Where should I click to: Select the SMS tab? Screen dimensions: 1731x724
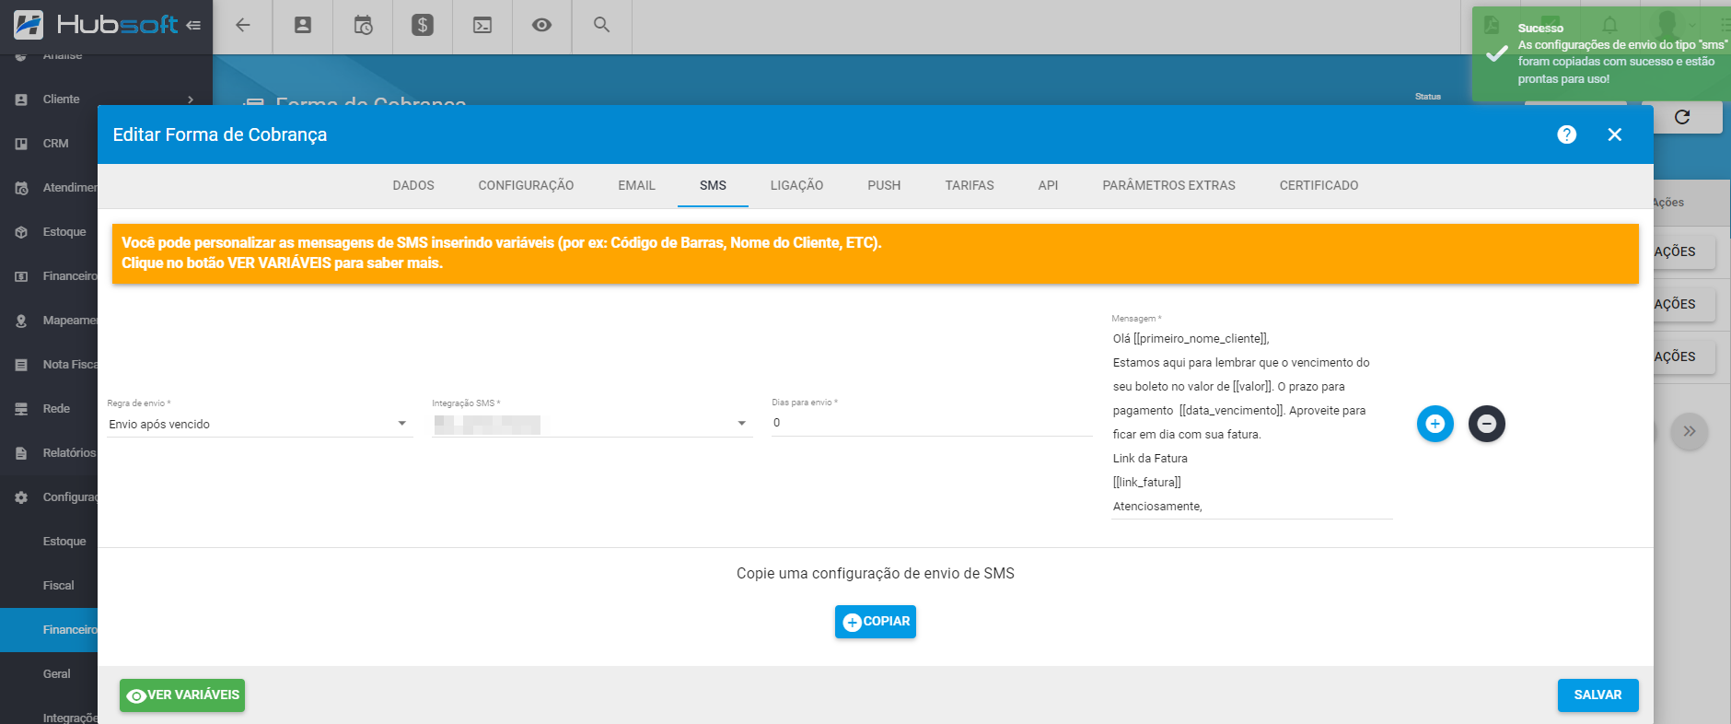point(713,185)
